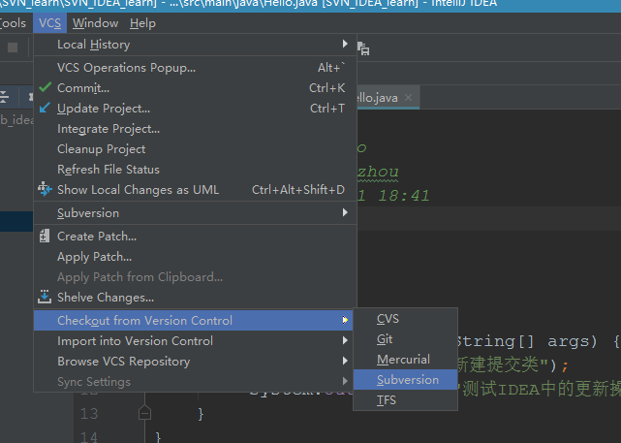The width and height of the screenshot is (621, 443).
Task: Choose Subversion in checkout submenu
Action: (406, 380)
